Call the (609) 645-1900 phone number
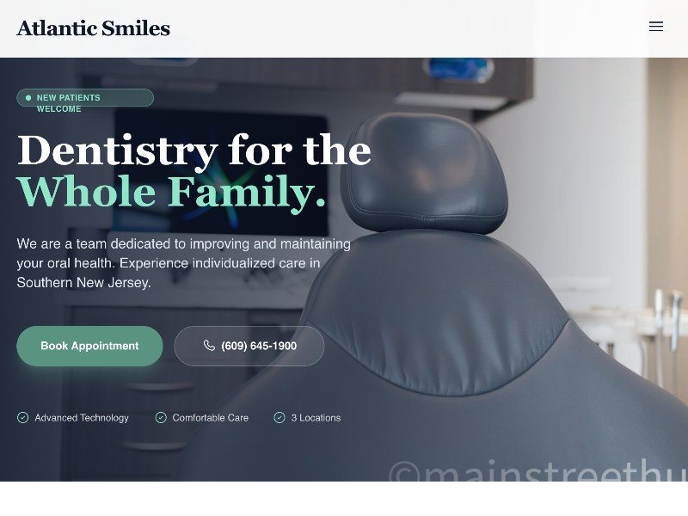Image resolution: width=688 pixels, height=516 pixels. tap(249, 346)
